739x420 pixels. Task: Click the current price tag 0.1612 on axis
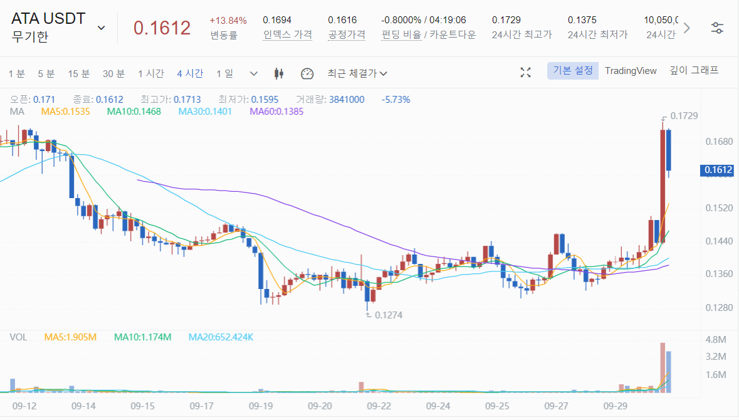point(717,170)
